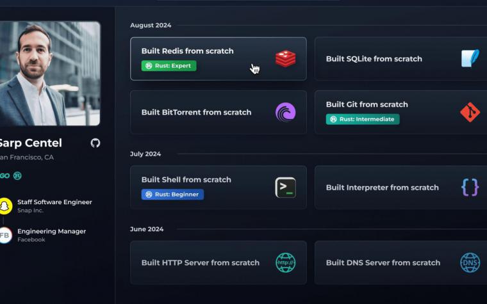The image size is (487, 304).
Task: Click the DNS globe icon
Action: click(x=470, y=262)
